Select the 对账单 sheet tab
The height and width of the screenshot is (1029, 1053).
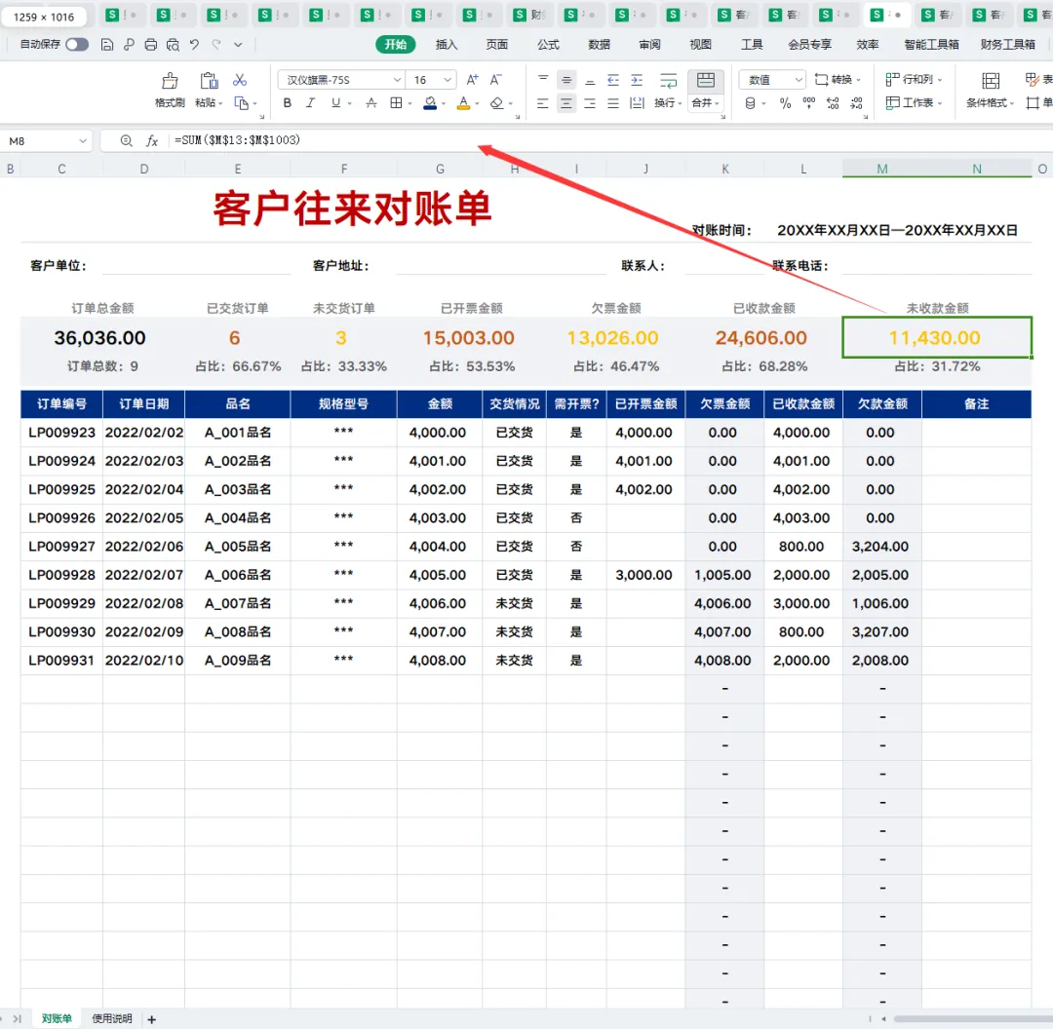click(57, 1018)
